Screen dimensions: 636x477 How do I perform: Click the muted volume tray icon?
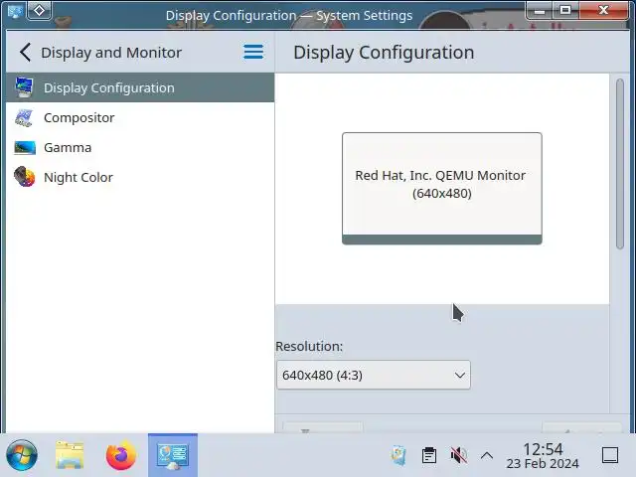[x=459, y=455]
